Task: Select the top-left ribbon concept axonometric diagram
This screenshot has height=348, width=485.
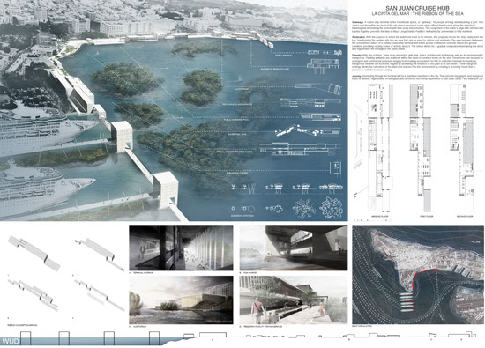Action: 34,253
